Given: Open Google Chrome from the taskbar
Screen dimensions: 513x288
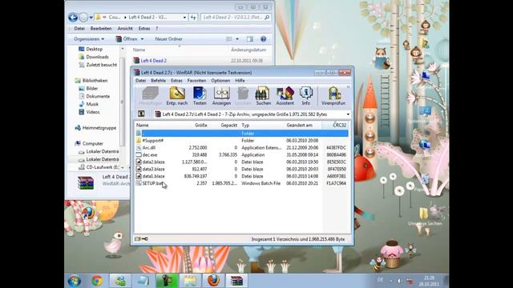Looking at the screenshot, I should (96, 281).
